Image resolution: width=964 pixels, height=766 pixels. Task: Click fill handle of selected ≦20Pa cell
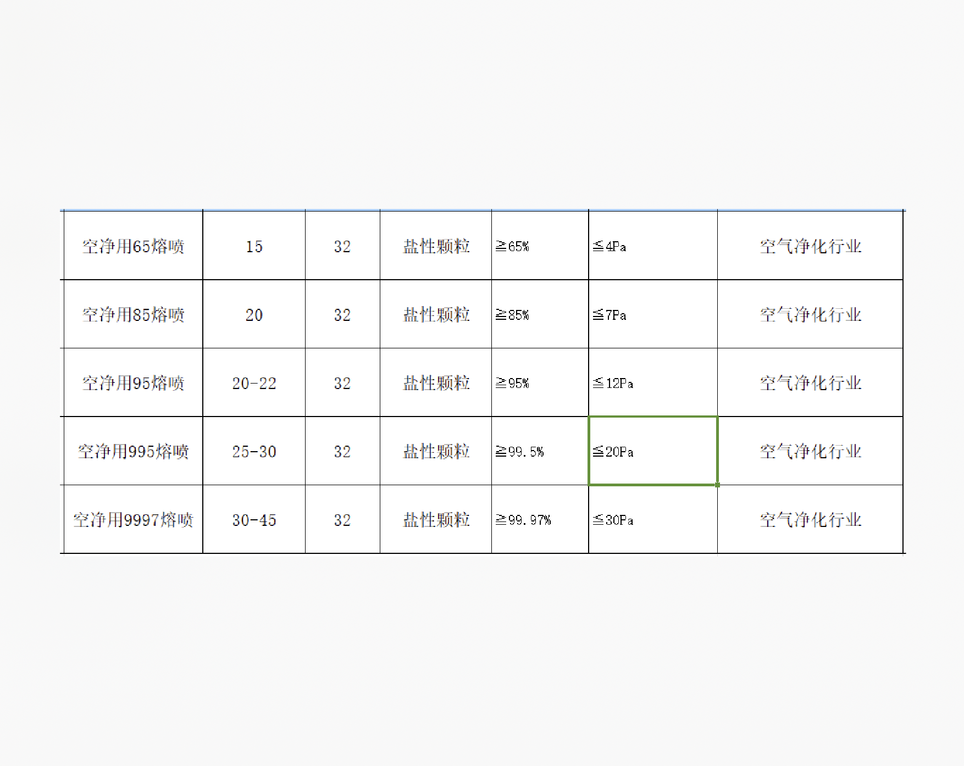[x=717, y=485]
